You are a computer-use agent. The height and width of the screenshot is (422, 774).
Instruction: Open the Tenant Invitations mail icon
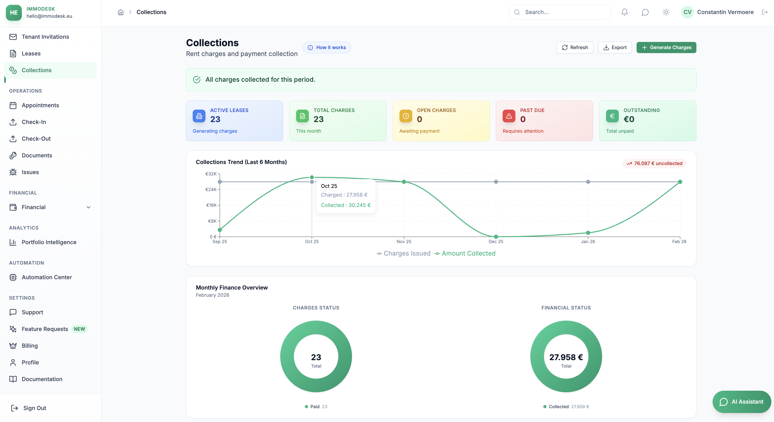click(x=13, y=37)
